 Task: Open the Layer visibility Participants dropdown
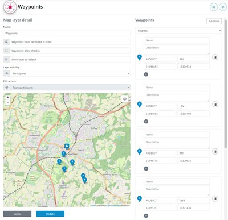coord(70,73)
